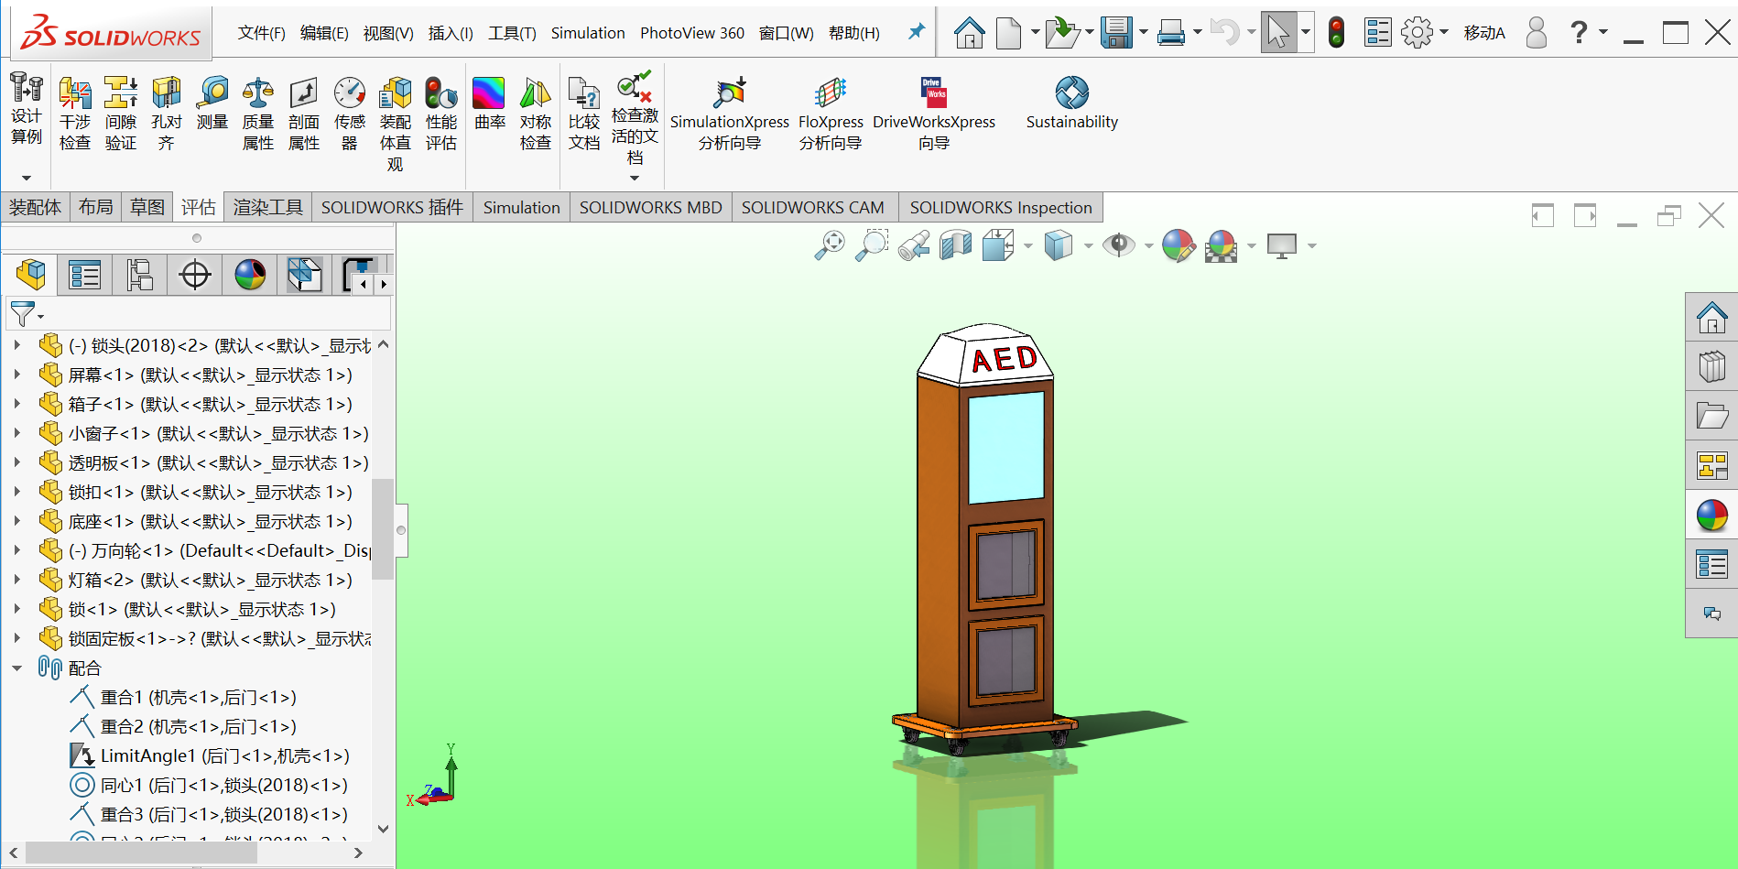Switch to the PropertyManager panel tab
The height and width of the screenshot is (869, 1738).
[x=84, y=275]
